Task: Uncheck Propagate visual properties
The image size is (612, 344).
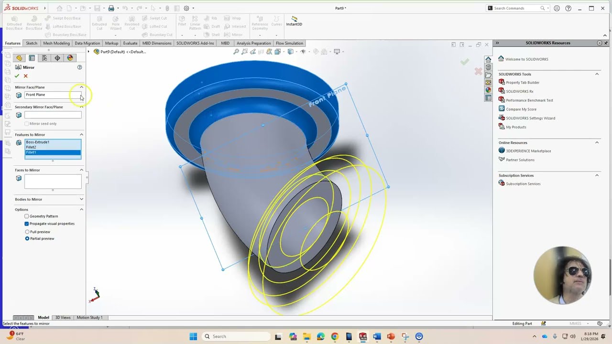Action: point(27,224)
